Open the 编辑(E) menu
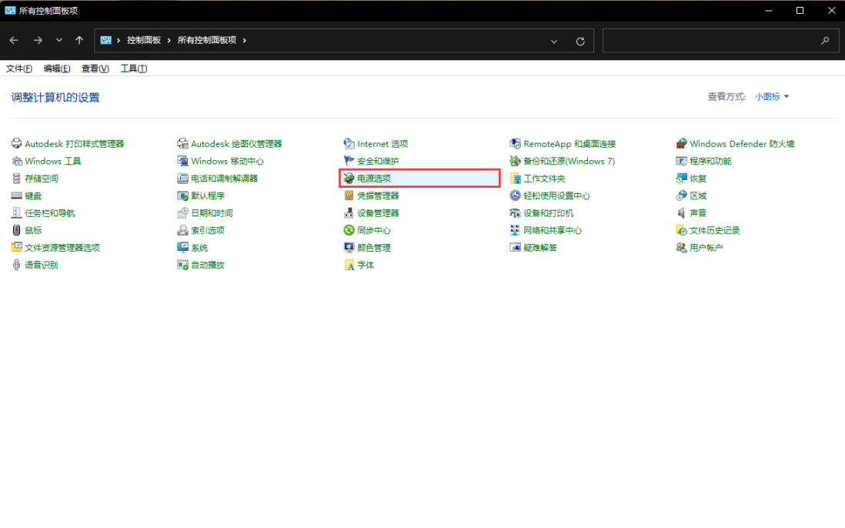This screenshot has height=528, width=845. 57,69
